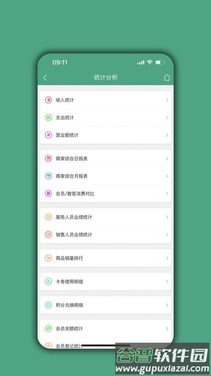Open 会员/散客消费对比 via right chevron
Image resolution: width=211 pixels, height=376 pixels.
click(x=167, y=194)
